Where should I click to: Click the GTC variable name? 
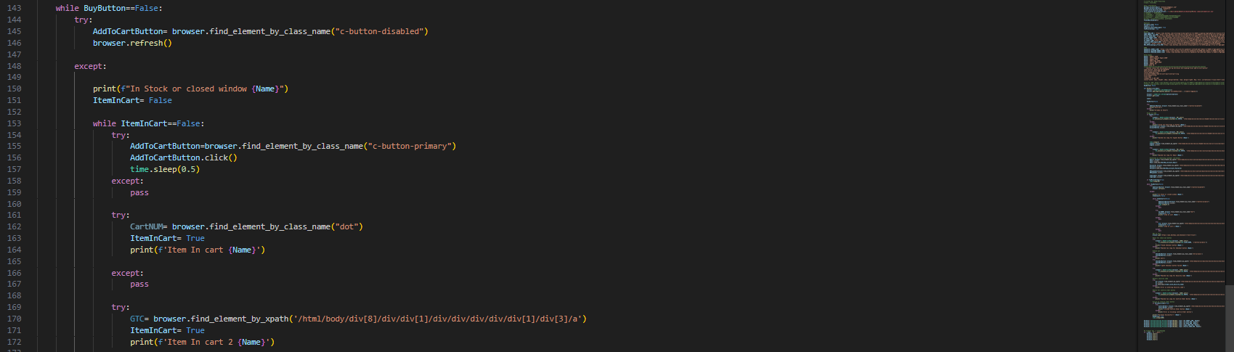[x=137, y=319]
